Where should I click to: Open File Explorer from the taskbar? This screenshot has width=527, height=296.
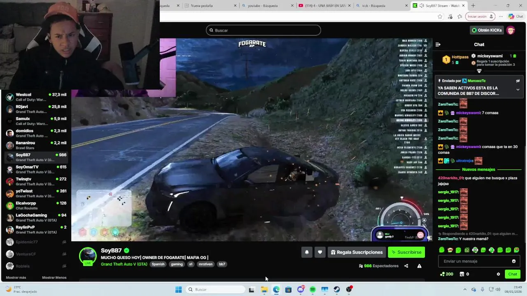(x=264, y=289)
